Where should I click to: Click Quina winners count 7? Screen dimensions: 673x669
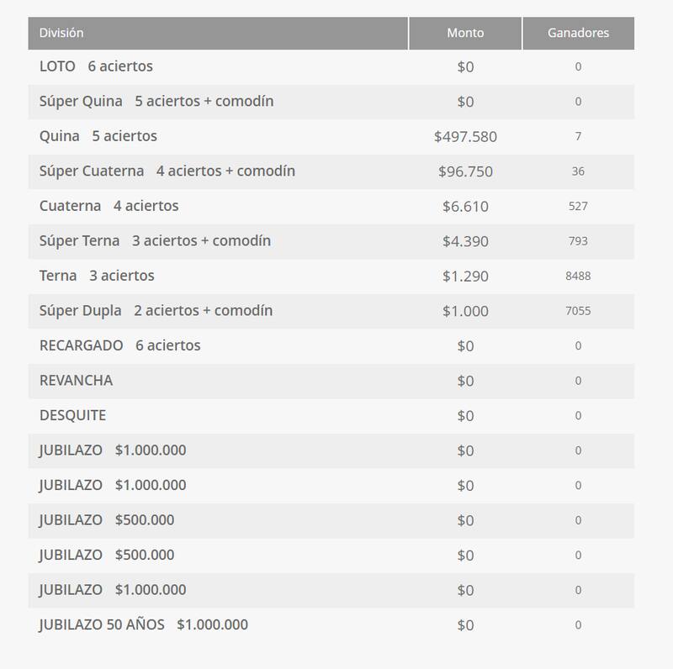tap(578, 136)
